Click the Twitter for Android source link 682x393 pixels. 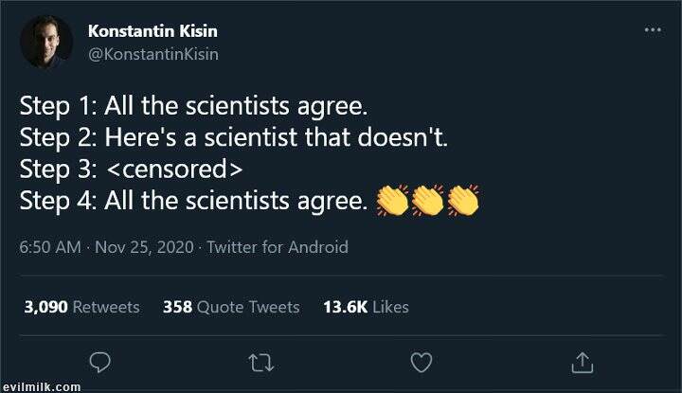point(278,247)
